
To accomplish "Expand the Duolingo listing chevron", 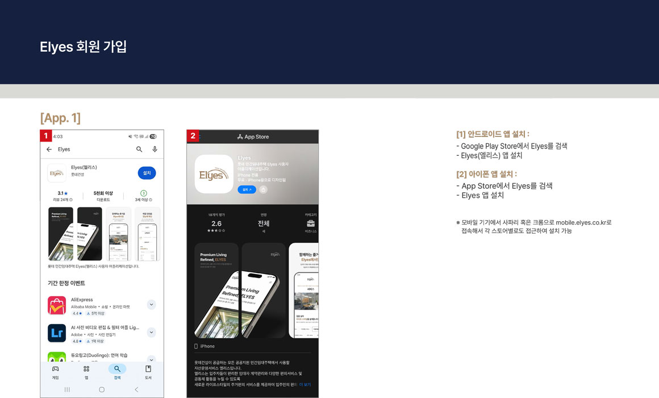I will point(151,359).
